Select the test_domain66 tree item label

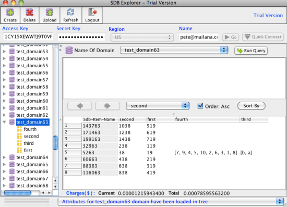[32, 172]
